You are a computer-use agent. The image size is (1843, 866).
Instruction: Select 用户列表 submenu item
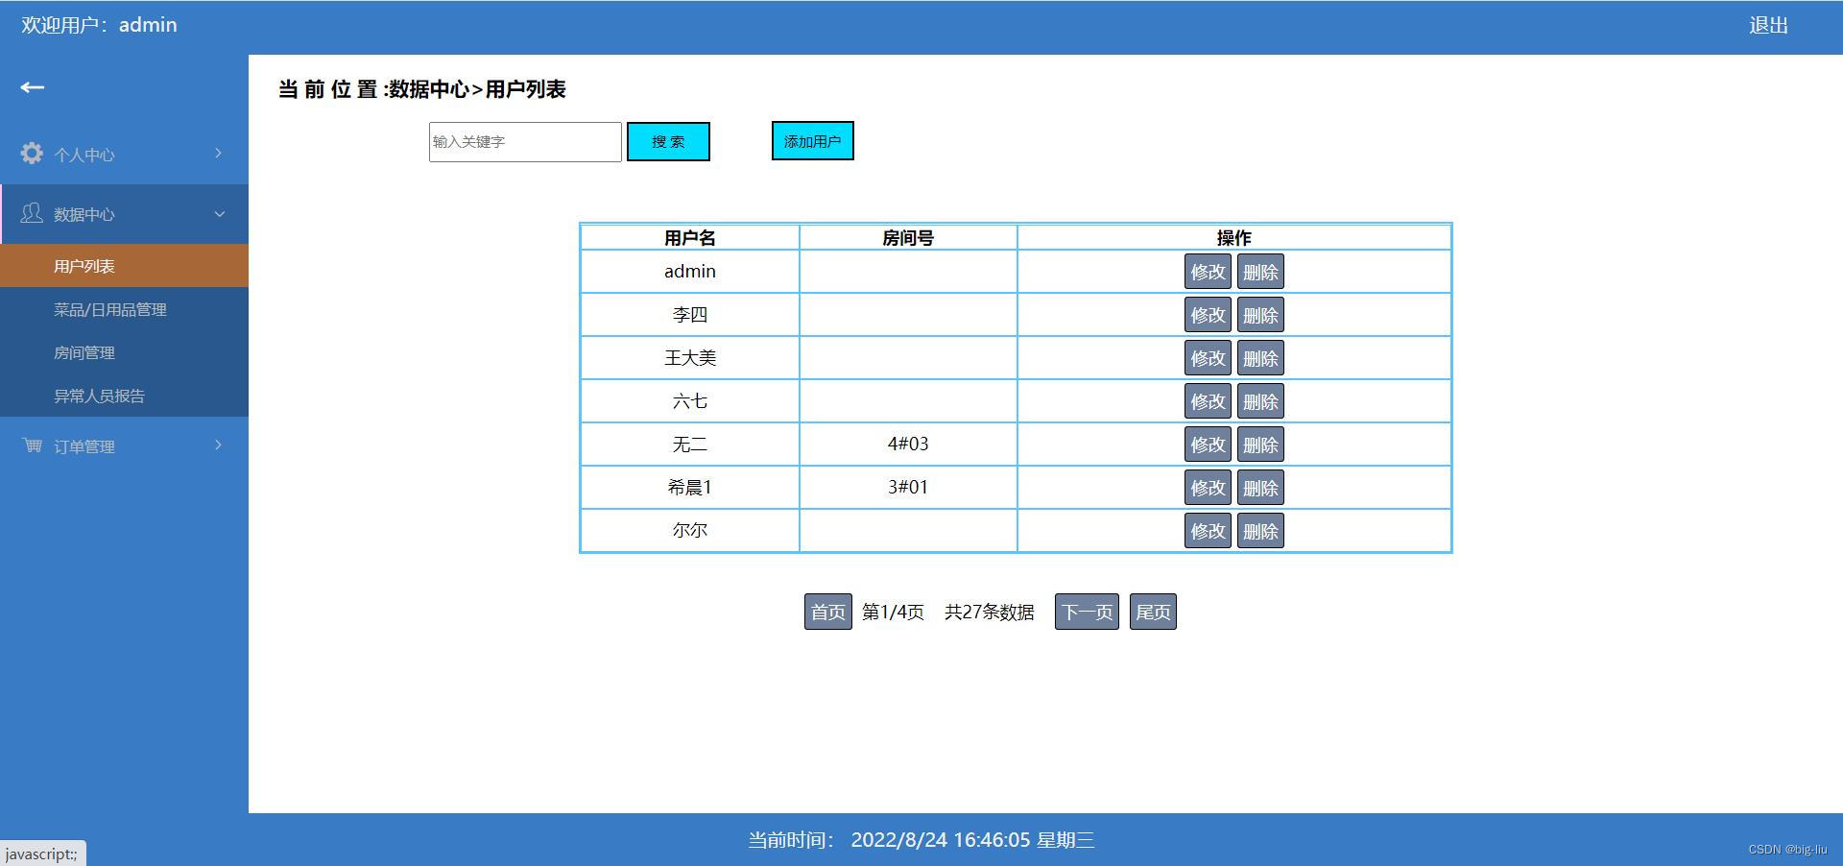pos(124,266)
